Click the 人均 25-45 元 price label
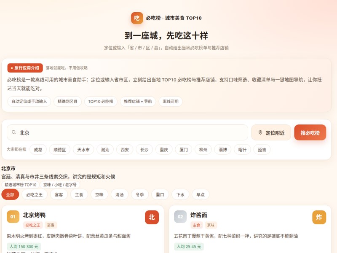The height and width of the screenshot is (253, 337). click(189, 247)
